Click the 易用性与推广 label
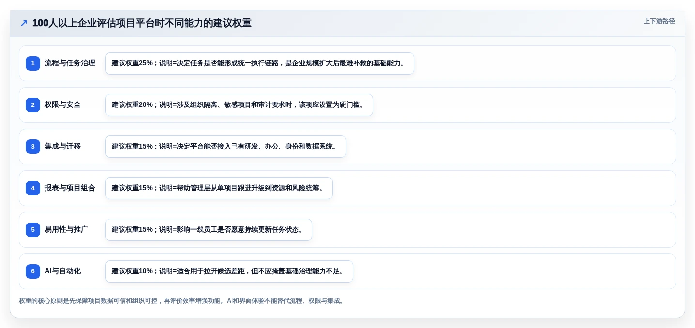Viewport: 695px width, 328px height. (x=66, y=230)
